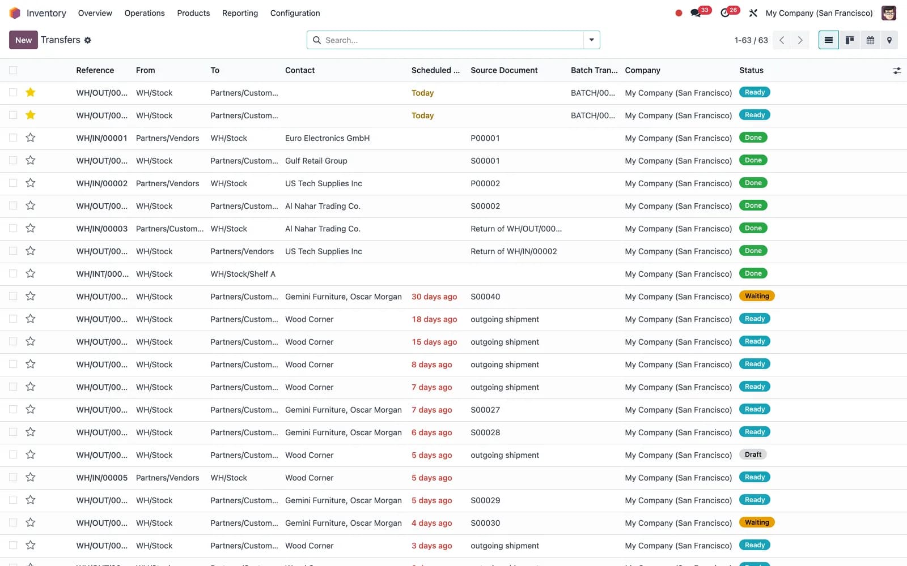Switch to calendar view
Screen dimensions: 907x566
[870, 40]
